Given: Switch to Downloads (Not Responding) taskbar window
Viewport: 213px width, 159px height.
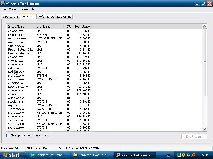Looking at the screenshot, I should tap(92, 155).
